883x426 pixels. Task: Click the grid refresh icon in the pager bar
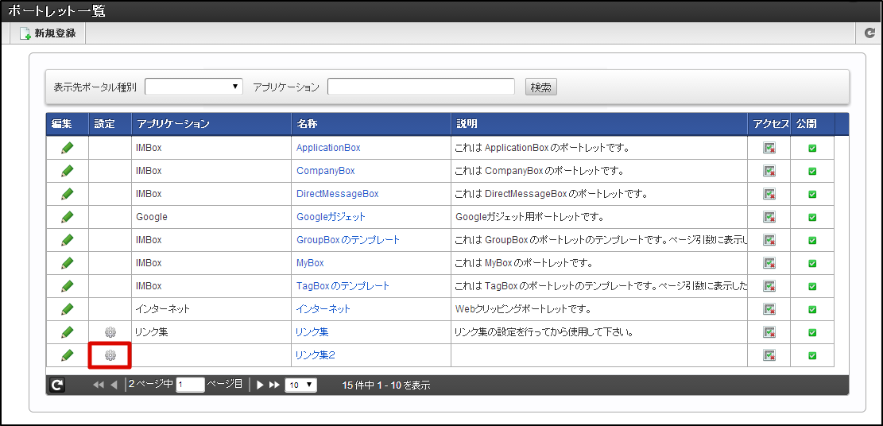(57, 385)
